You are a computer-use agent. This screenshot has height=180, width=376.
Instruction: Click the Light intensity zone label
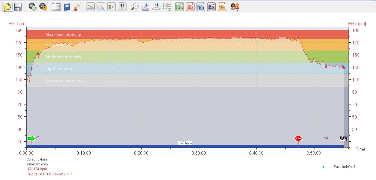59,69
